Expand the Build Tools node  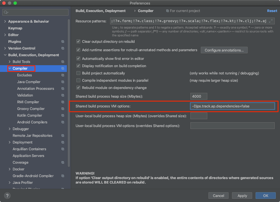point(10,62)
